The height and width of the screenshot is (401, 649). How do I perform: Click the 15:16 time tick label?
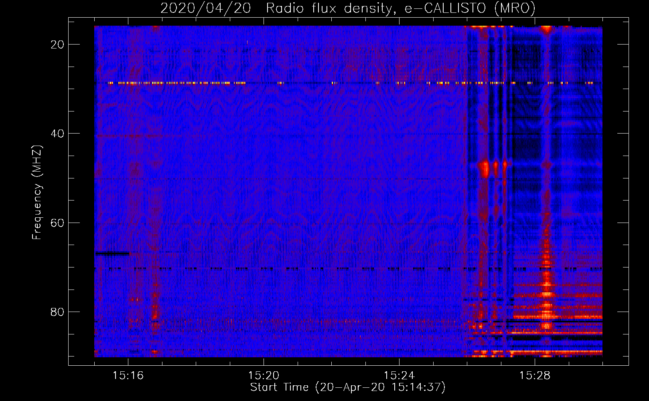(128, 376)
